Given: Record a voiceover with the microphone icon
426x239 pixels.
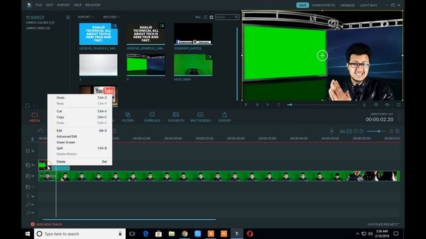Looking at the screenshot, I should click(x=364, y=105).
